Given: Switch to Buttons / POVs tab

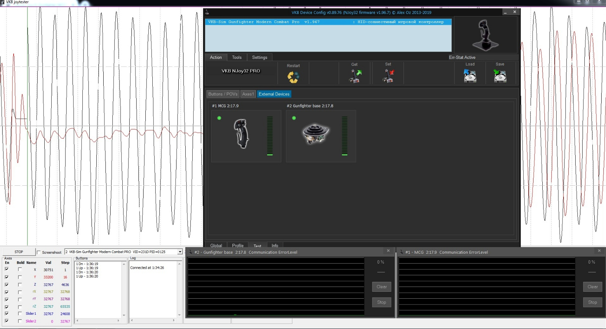Looking at the screenshot, I should (x=223, y=94).
